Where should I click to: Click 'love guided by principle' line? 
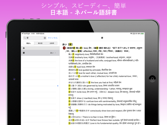(90, 70)
